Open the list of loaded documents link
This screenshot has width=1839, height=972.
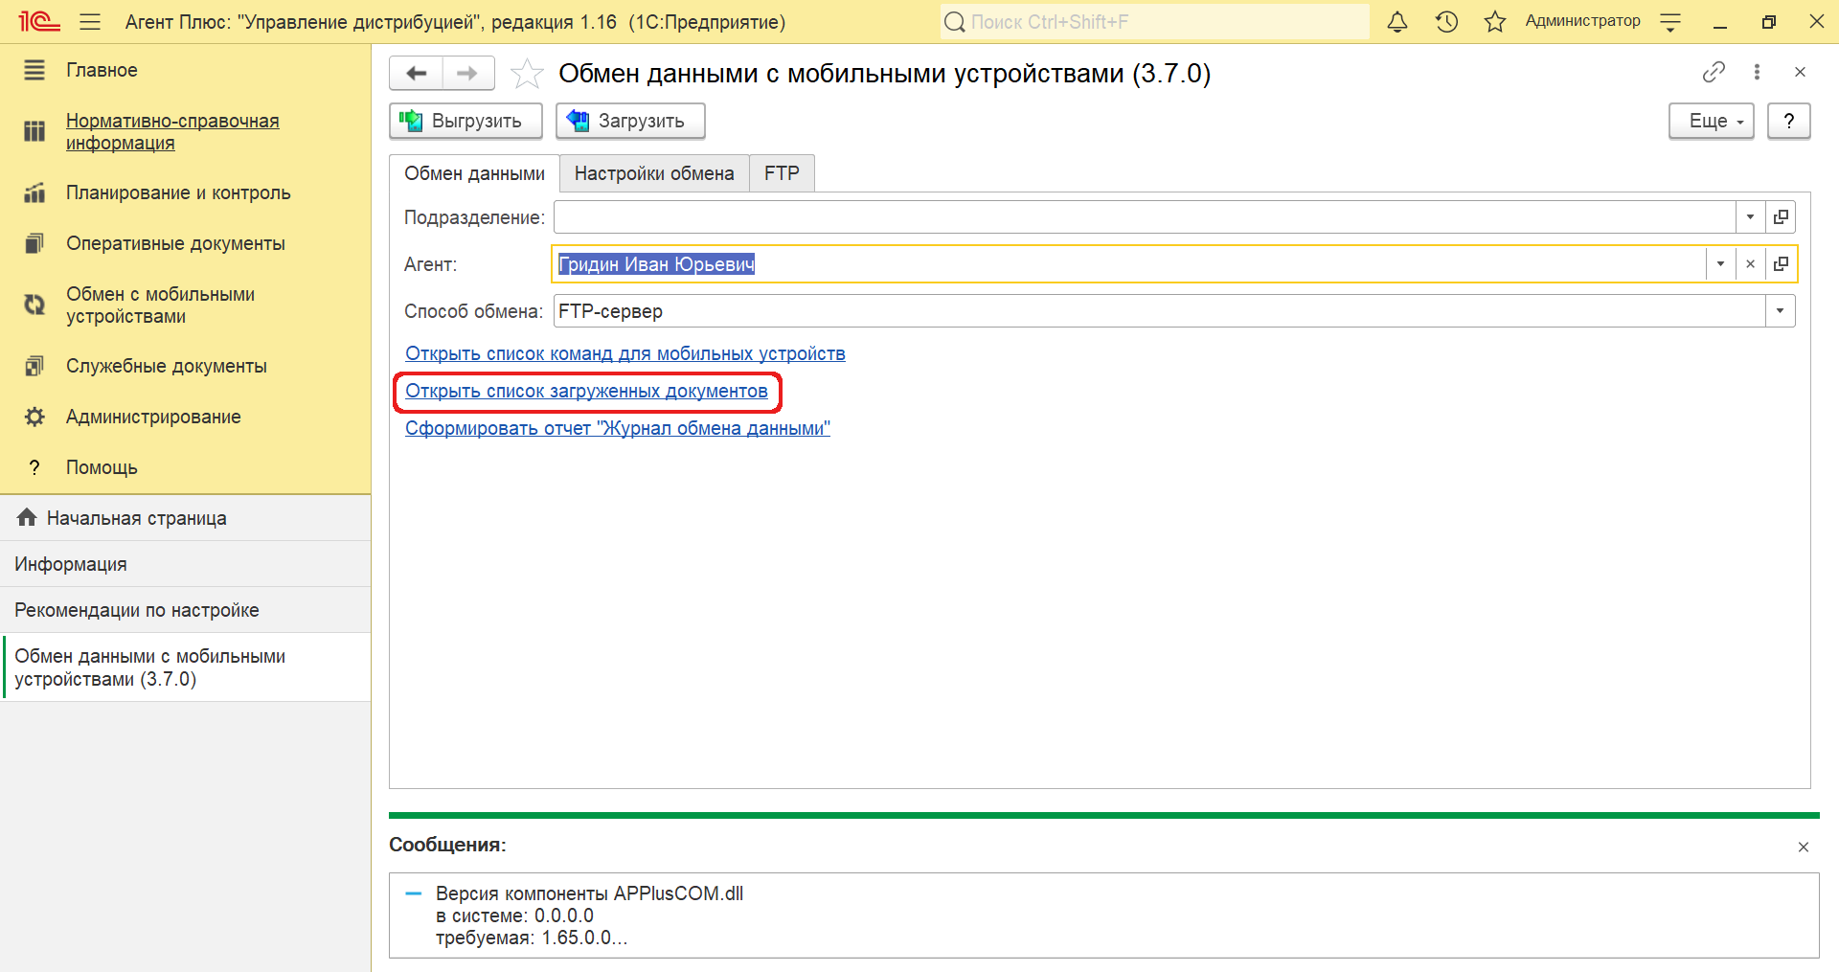586,391
